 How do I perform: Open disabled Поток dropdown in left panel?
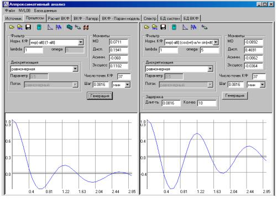(75, 85)
